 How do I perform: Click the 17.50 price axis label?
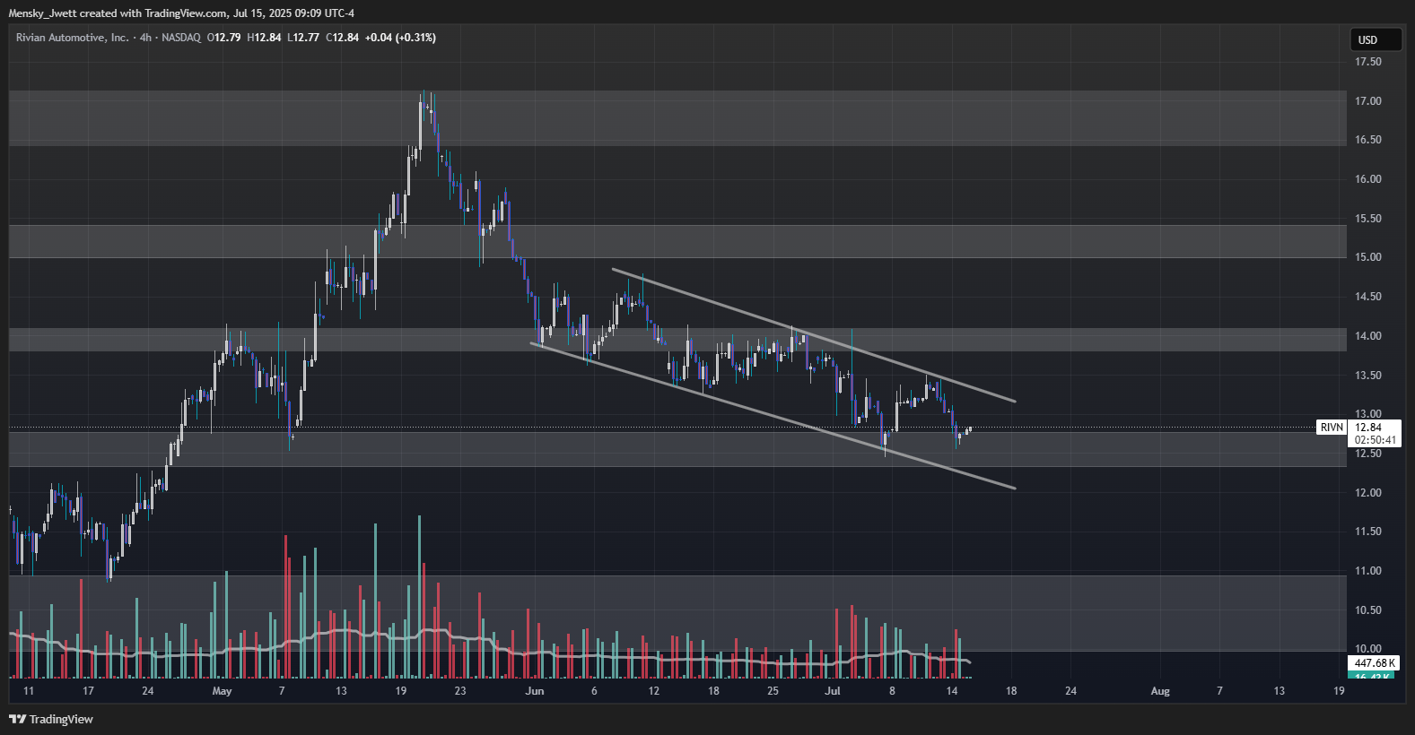(x=1368, y=62)
